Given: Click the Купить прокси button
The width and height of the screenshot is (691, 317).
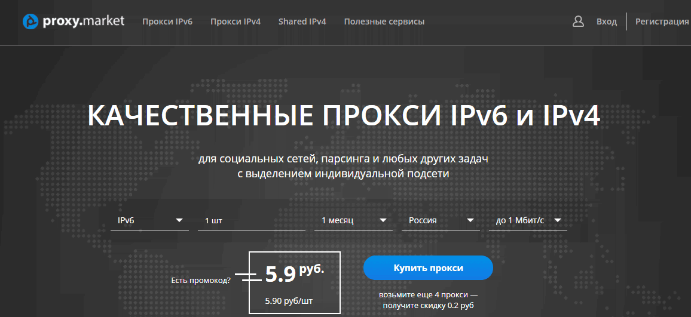Looking at the screenshot, I should click(428, 267).
